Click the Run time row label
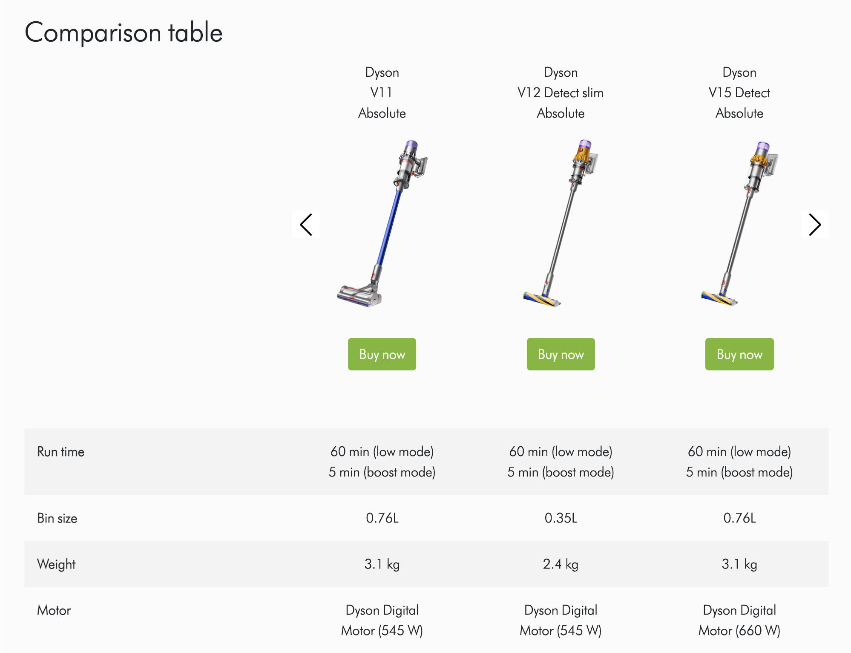Screen dimensions: 851x653 tap(61, 451)
